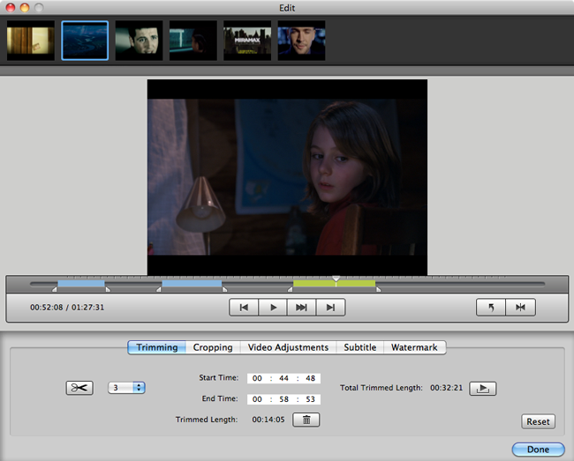The width and height of the screenshot is (574, 461).
Task: Select the first yellow door video thumbnail
Action: (31, 41)
